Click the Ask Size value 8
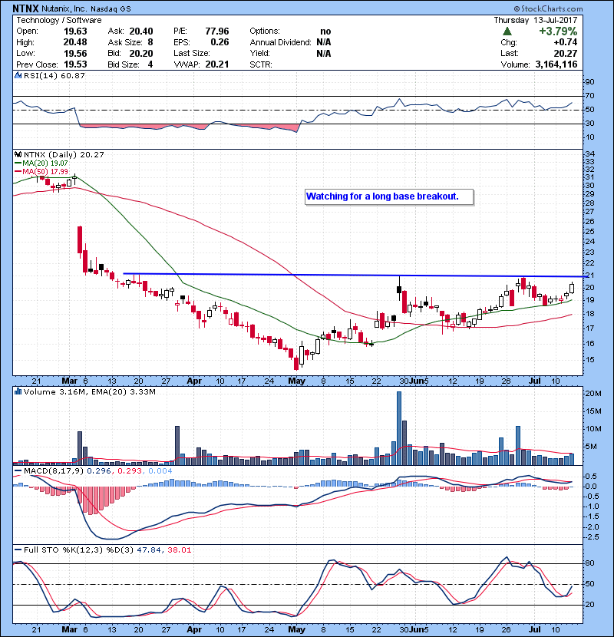 click(x=150, y=42)
